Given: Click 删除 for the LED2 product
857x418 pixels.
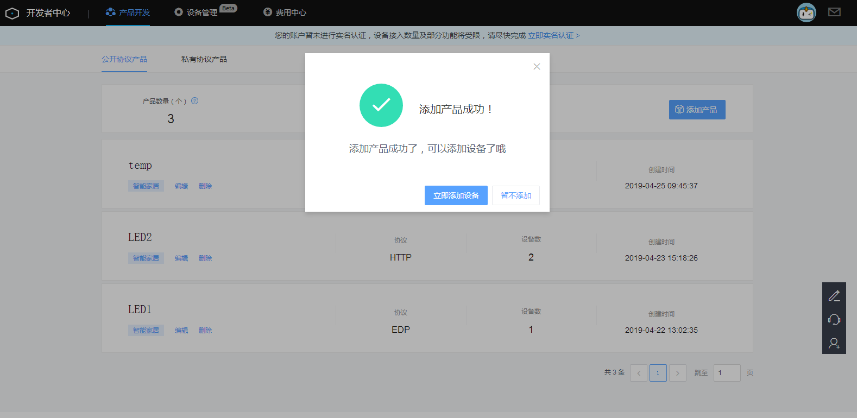Looking at the screenshot, I should (x=205, y=258).
